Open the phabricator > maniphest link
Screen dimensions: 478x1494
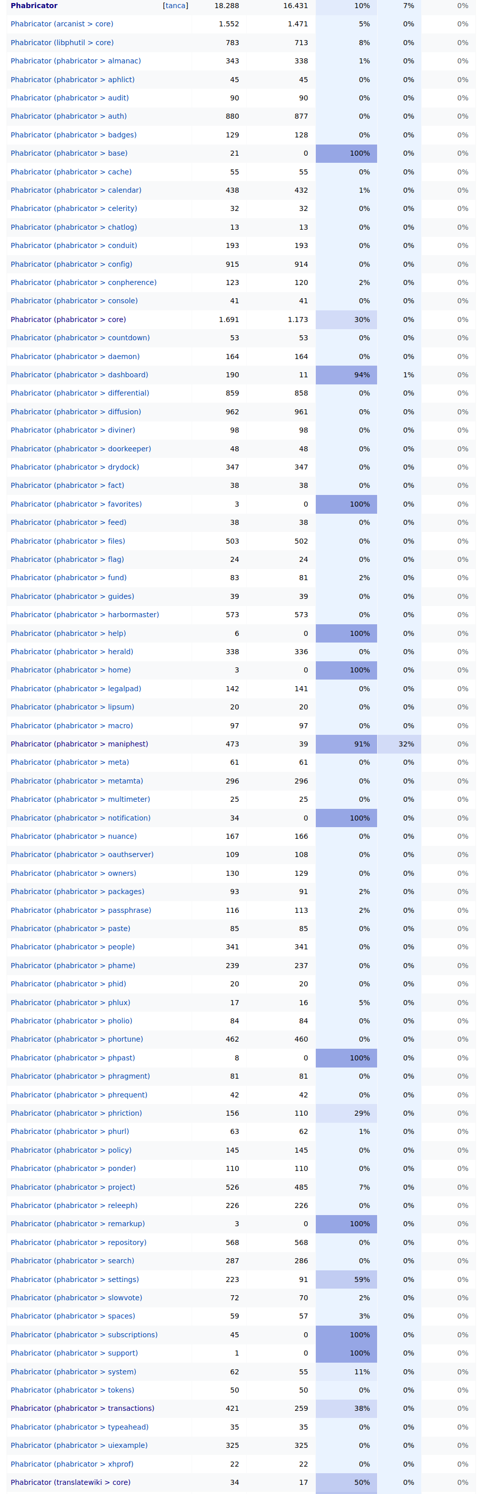coord(80,744)
